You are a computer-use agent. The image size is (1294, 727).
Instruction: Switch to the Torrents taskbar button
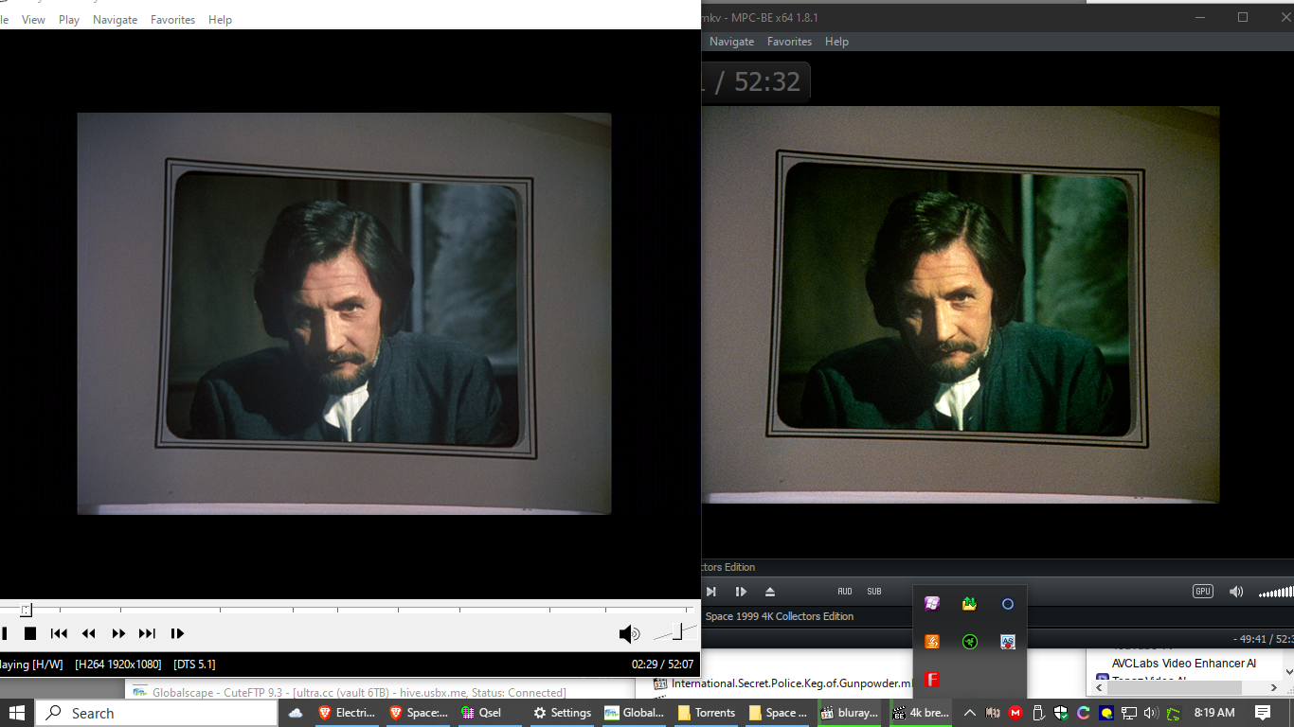(x=706, y=713)
